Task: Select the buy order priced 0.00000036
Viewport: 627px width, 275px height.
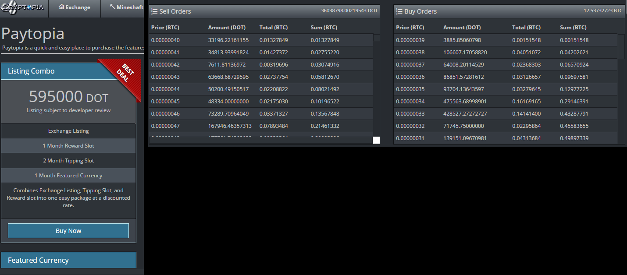Action: click(506, 77)
